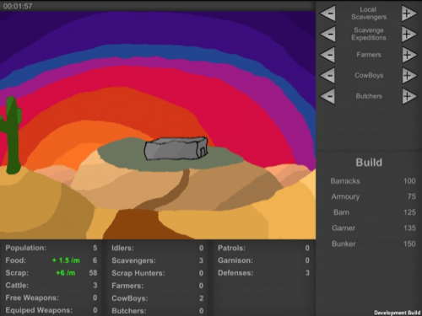Decrease Local Scavengers with minus arrow
Screen dimensions: 422x316
click(328, 13)
